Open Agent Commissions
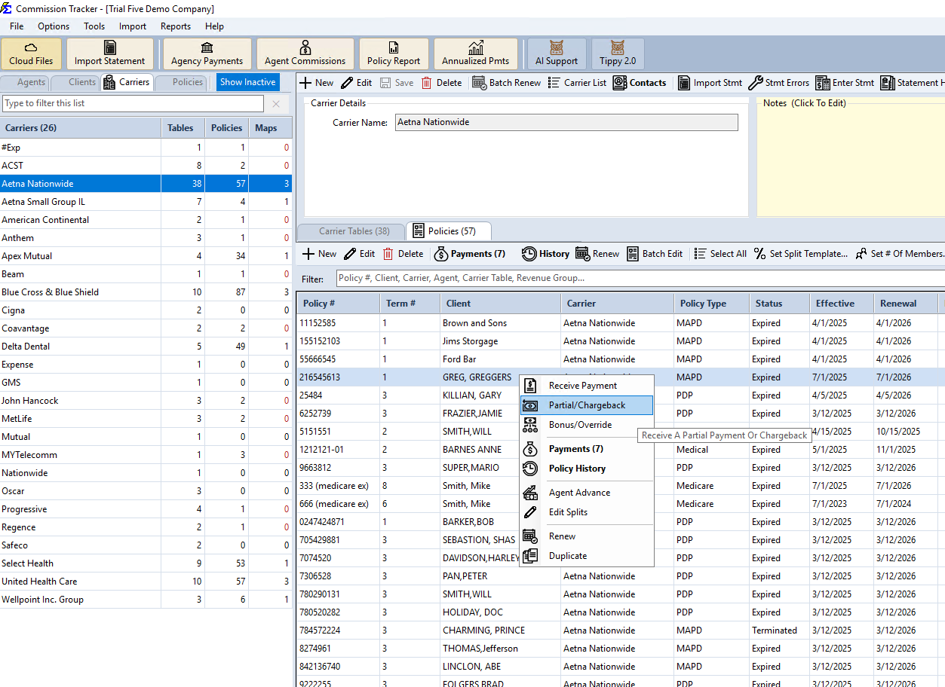 point(305,53)
